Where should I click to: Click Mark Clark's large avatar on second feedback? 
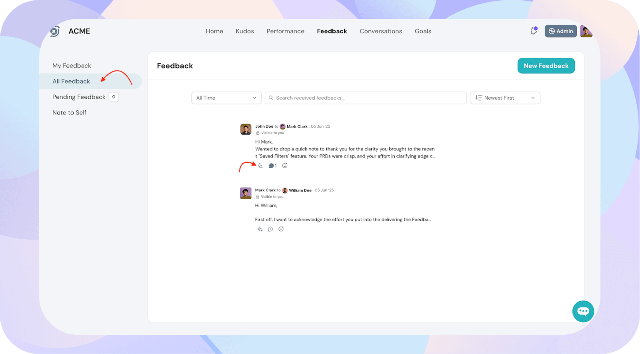(246, 193)
